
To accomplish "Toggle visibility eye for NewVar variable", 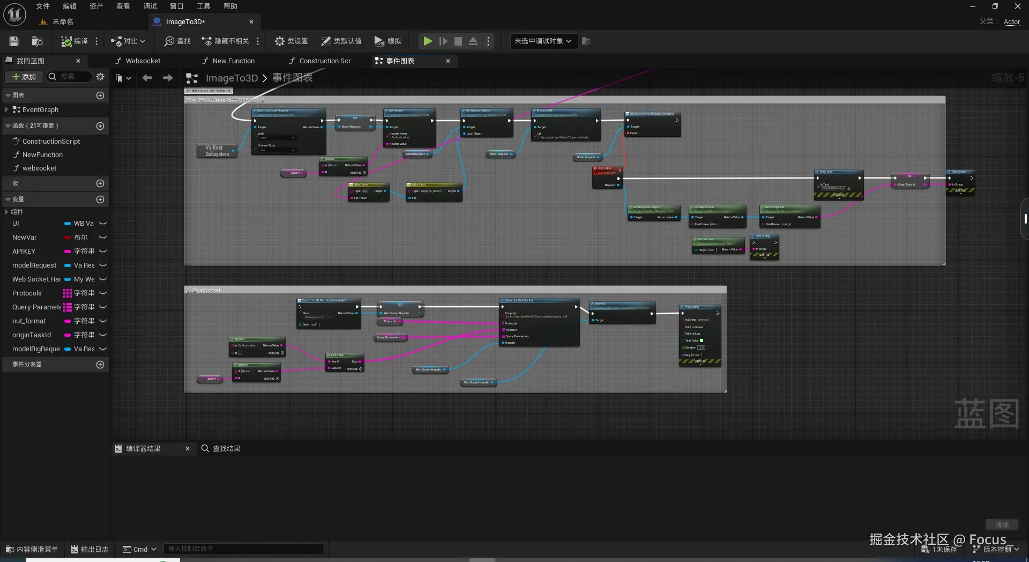I will tap(103, 238).
